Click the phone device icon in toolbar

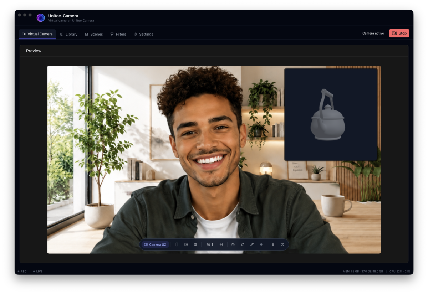177,244
